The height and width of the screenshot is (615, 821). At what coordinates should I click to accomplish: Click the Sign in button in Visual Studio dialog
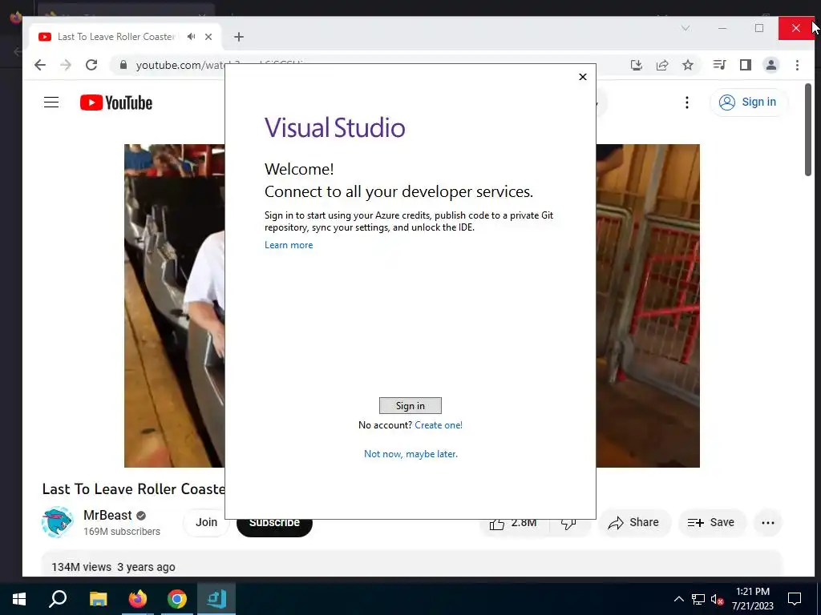[410, 406]
